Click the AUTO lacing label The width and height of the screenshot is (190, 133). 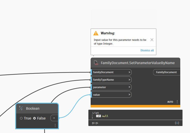(170, 102)
